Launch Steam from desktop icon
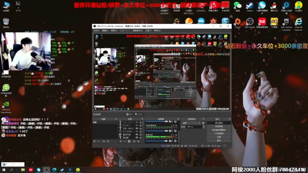The image size is (308, 173). [x=249, y=7]
